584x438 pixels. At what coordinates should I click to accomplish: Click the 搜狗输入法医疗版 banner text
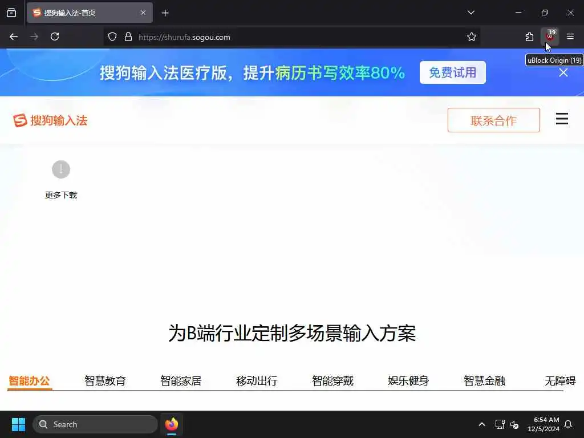pos(252,72)
